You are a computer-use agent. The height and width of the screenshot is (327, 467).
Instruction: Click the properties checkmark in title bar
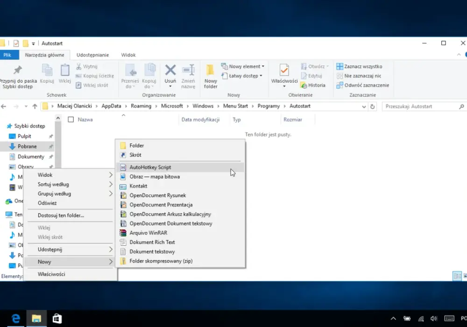pos(16,43)
